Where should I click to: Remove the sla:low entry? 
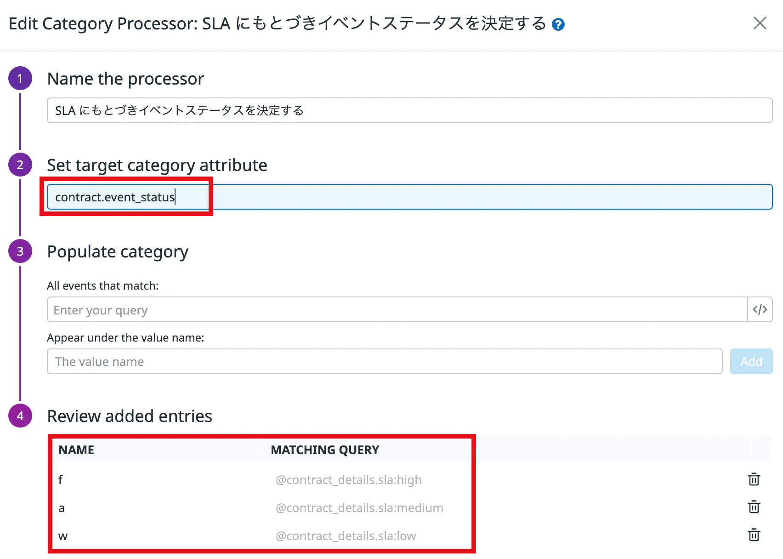coord(754,535)
